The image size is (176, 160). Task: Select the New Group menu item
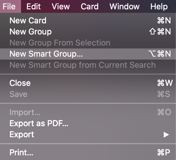[x=31, y=32]
